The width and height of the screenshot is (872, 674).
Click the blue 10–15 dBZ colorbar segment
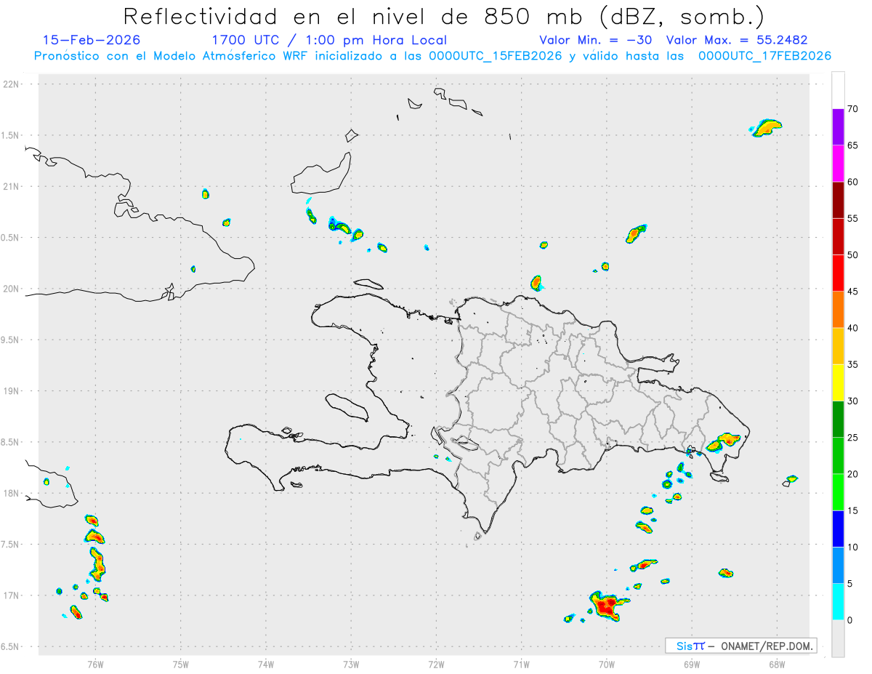(x=838, y=529)
